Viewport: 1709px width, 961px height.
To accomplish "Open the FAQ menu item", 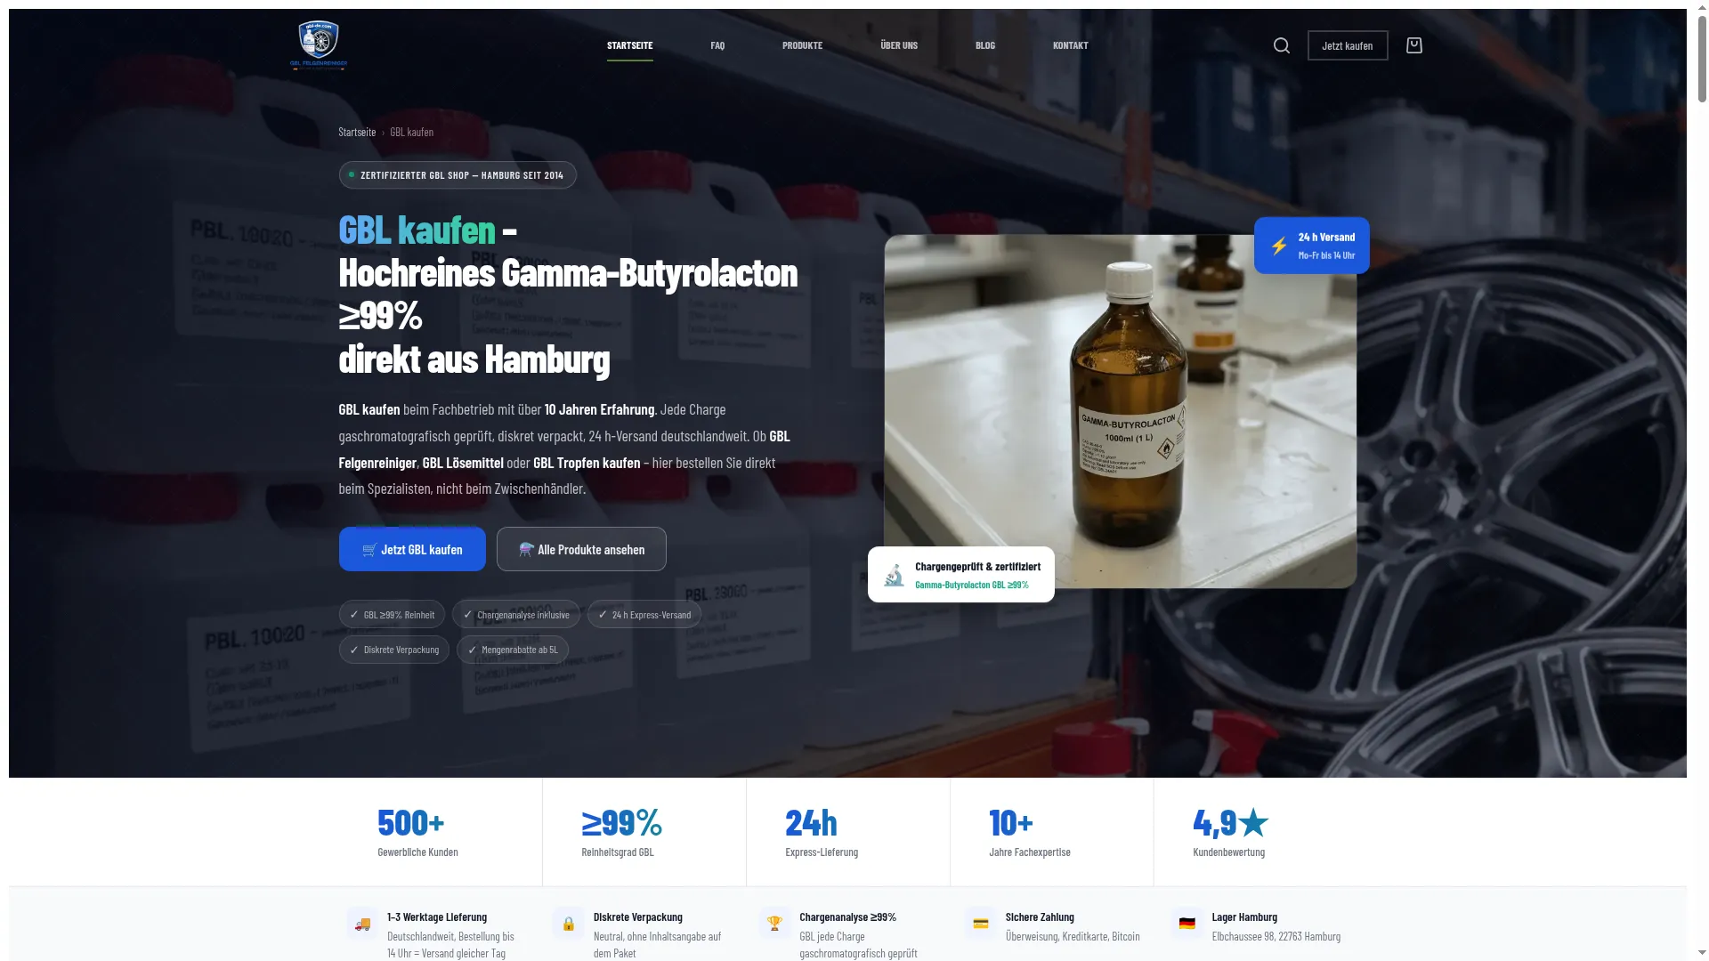I will click(x=717, y=45).
